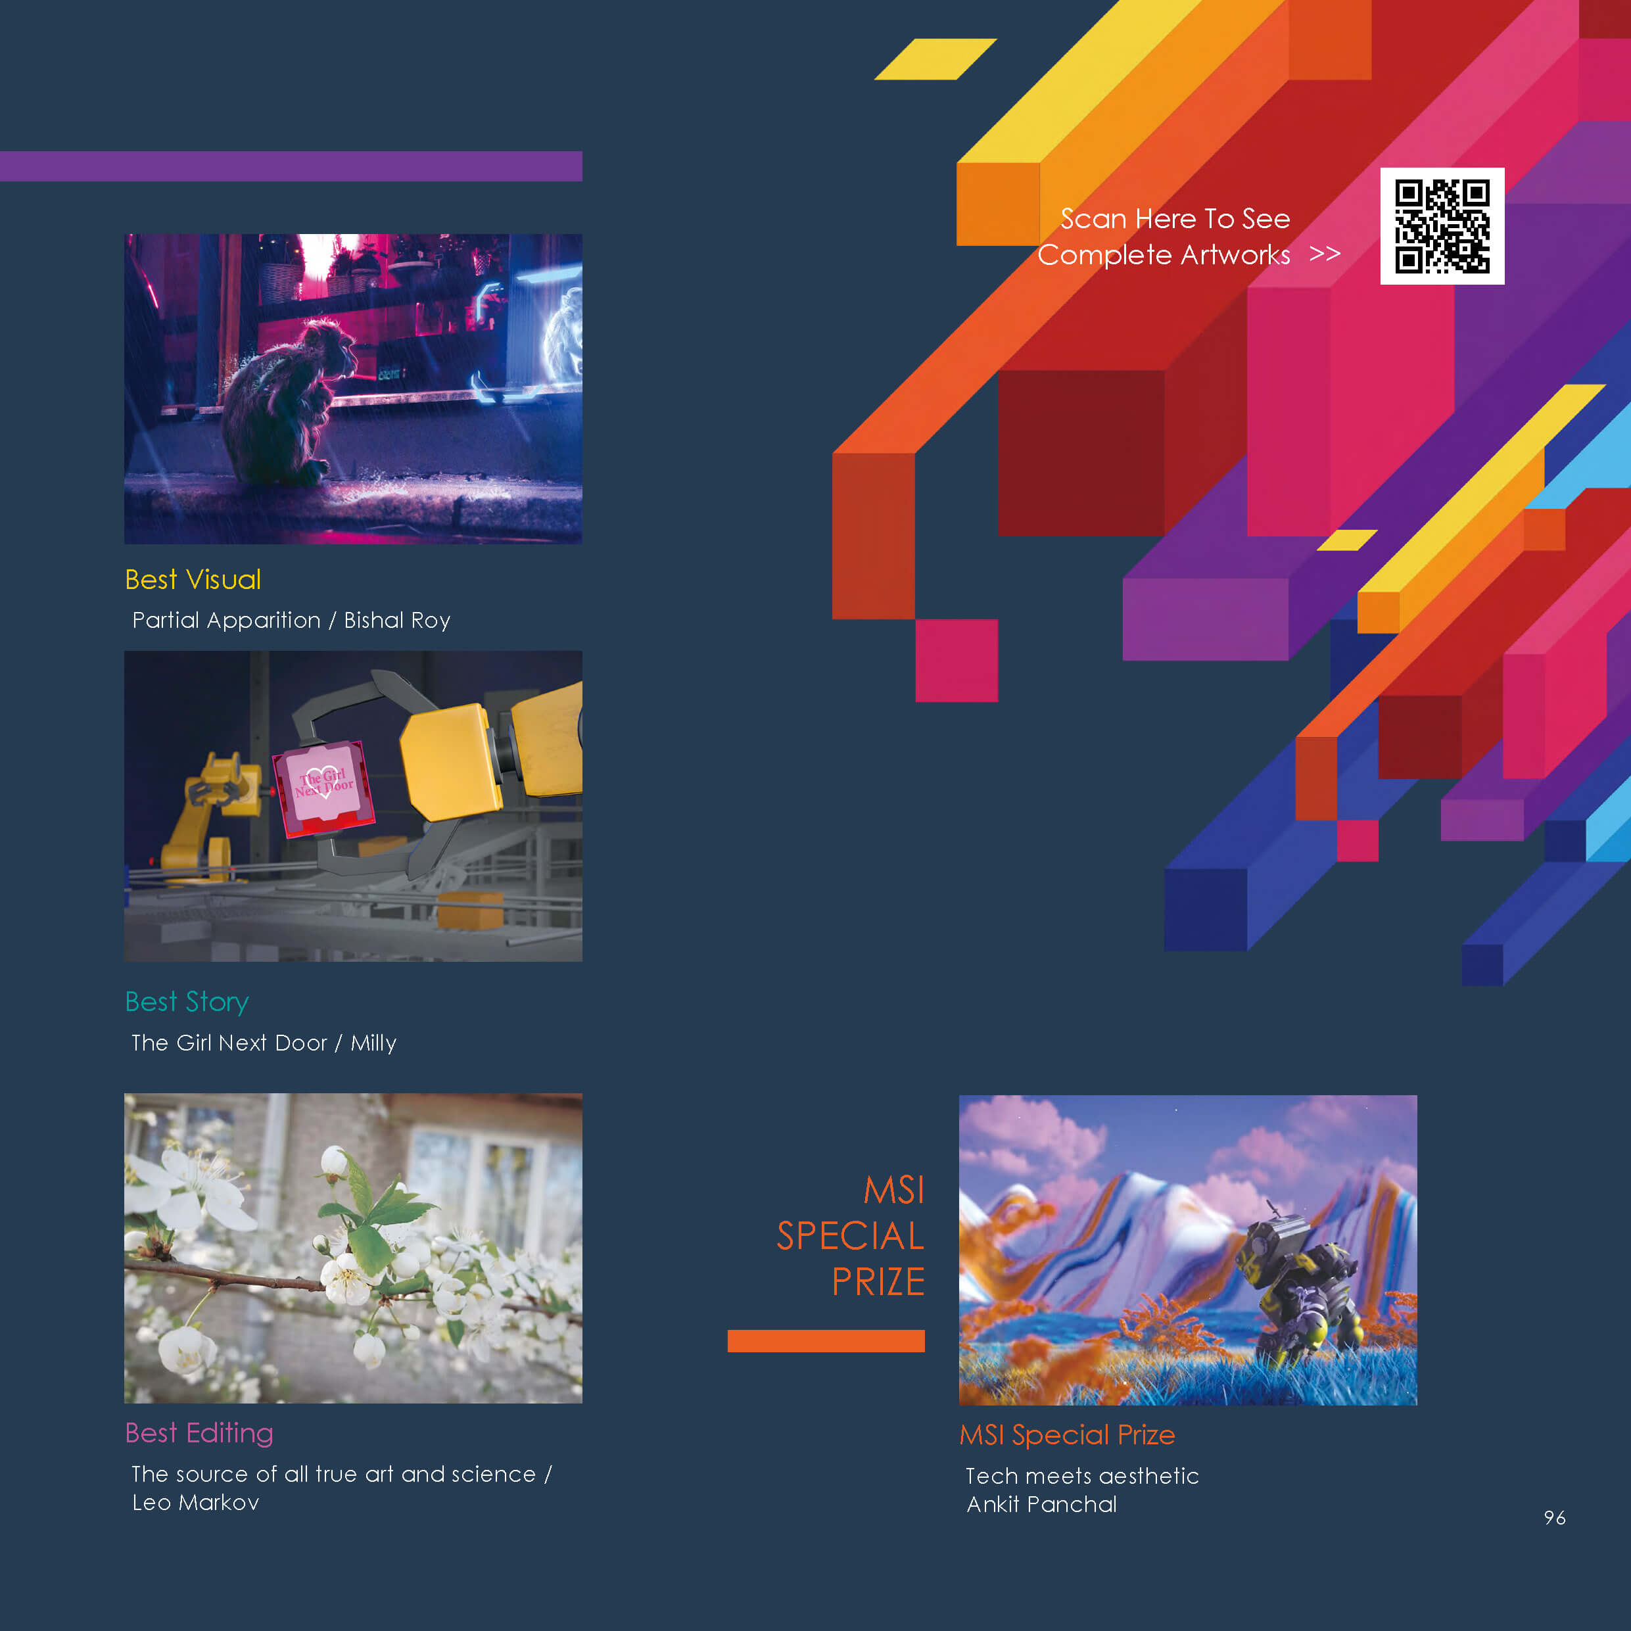Click the Best Visual heading
1631x1631 pixels.
[193, 580]
